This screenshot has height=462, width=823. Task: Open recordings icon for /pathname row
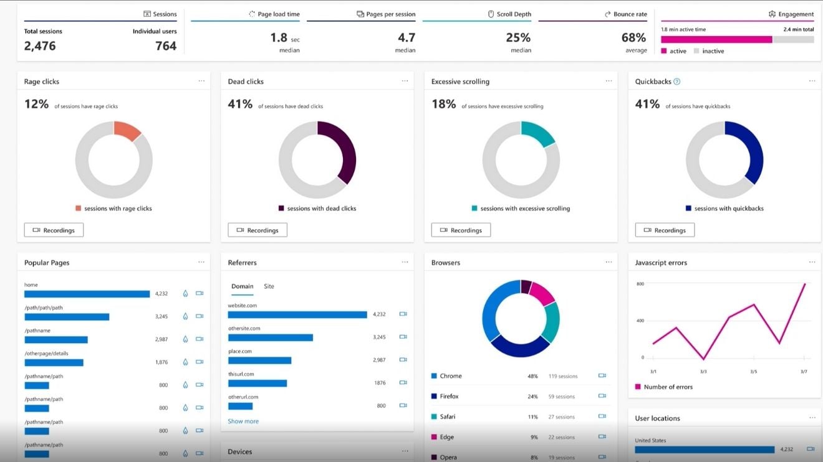200,339
